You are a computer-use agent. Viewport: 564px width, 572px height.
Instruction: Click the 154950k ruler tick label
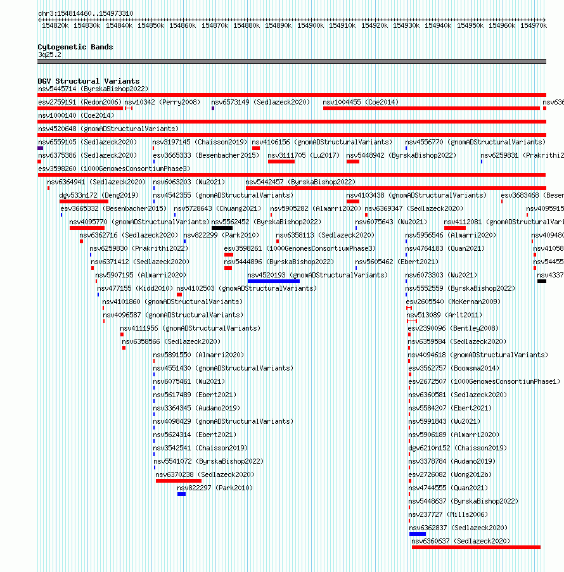pyautogui.click(x=470, y=25)
